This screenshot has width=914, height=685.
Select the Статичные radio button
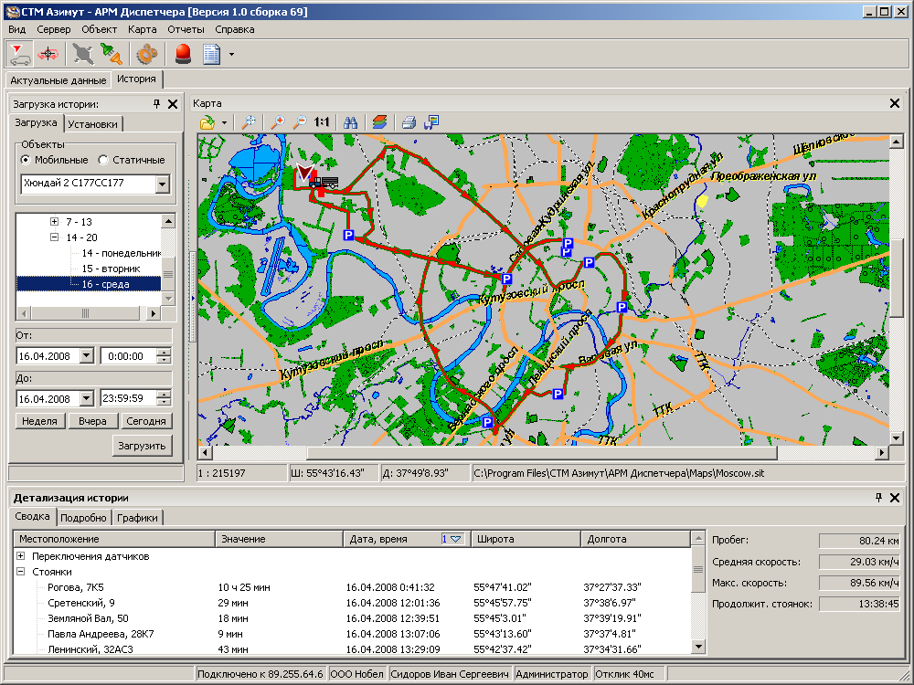[x=103, y=160]
